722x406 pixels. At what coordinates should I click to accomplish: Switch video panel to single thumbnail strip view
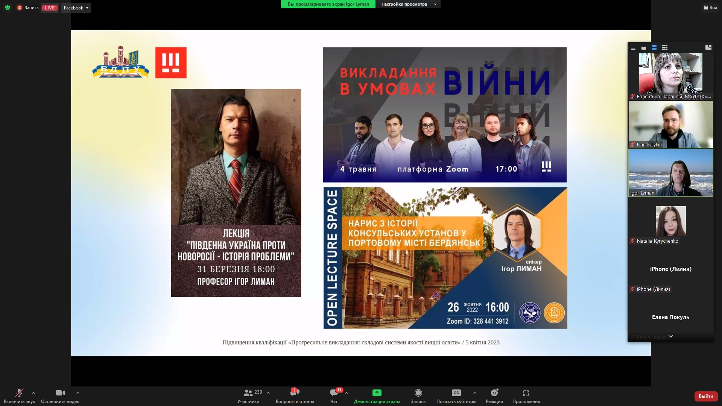click(x=644, y=48)
